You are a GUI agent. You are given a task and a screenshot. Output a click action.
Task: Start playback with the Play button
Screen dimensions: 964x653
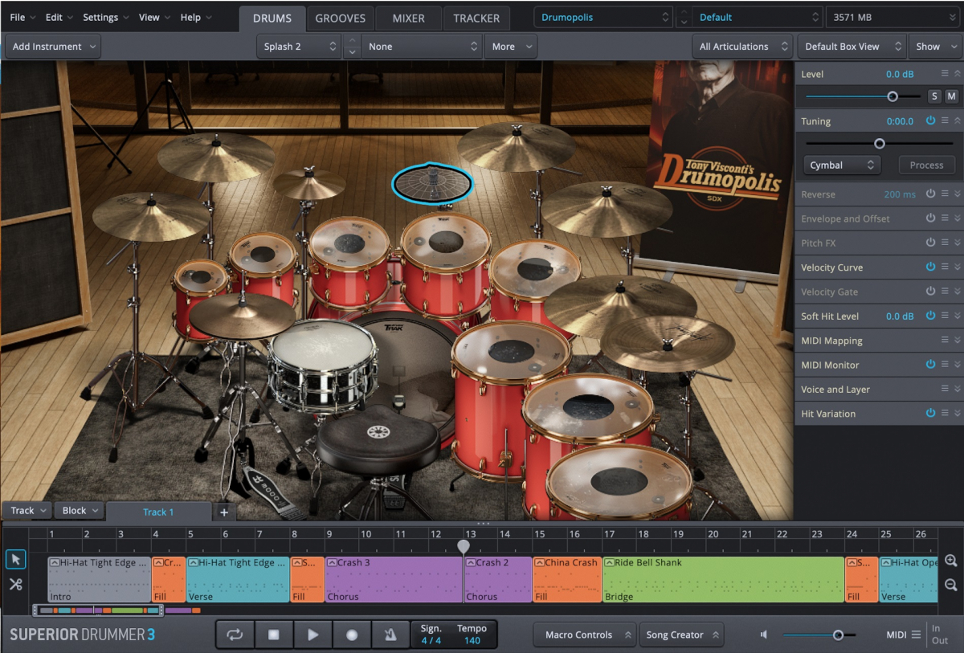coord(312,635)
